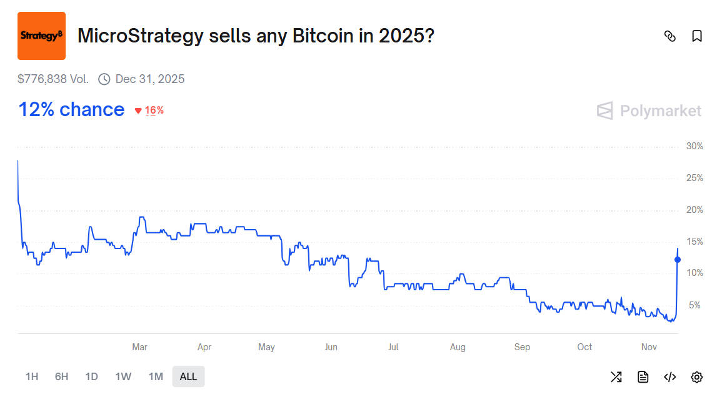The image size is (717, 397).
Task: Open the market rules document icon
Action: (x=643, y=377)
